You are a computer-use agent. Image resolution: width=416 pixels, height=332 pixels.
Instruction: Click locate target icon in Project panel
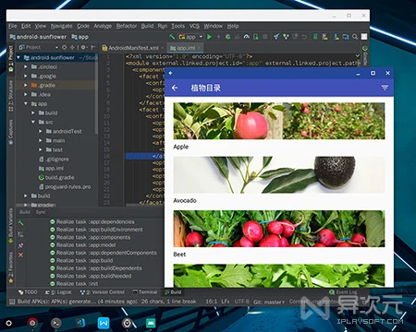pos(64,47)
